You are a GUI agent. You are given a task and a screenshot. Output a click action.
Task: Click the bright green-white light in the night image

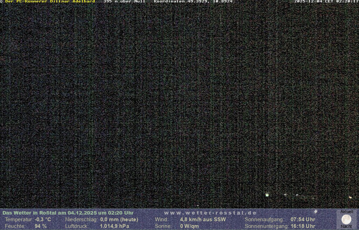pos(267,195)
